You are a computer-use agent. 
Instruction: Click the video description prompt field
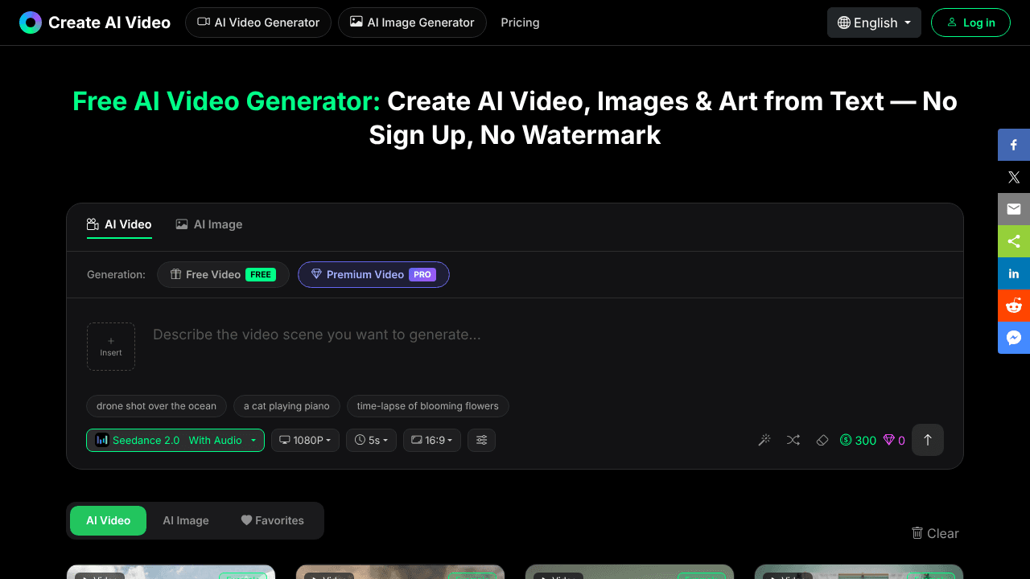click(x=547, y=346)
